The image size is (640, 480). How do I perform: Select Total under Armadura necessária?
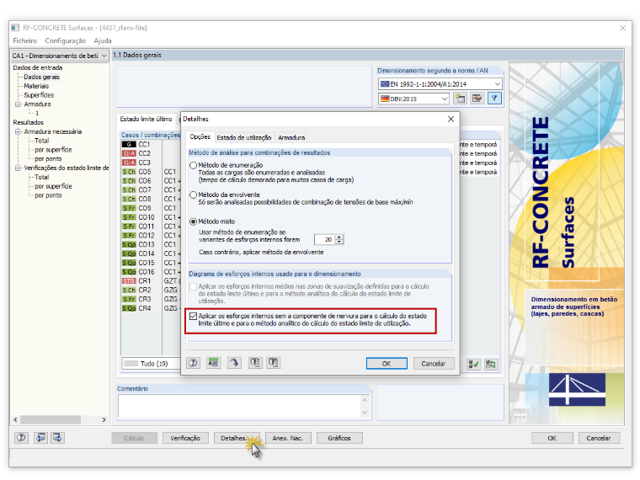[41, 141]
